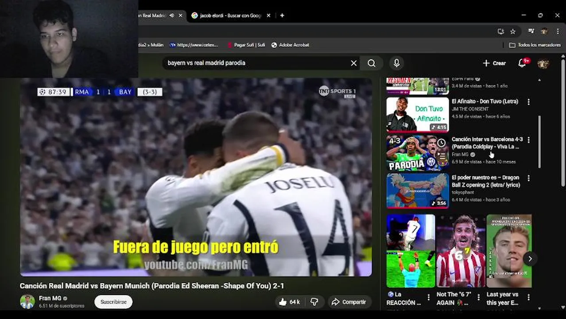This screenshot has height=319, width=566.
Task: Open Dragon Ball Z opening thumbnail
Action: pyautogui.click(x=417, y=191)
